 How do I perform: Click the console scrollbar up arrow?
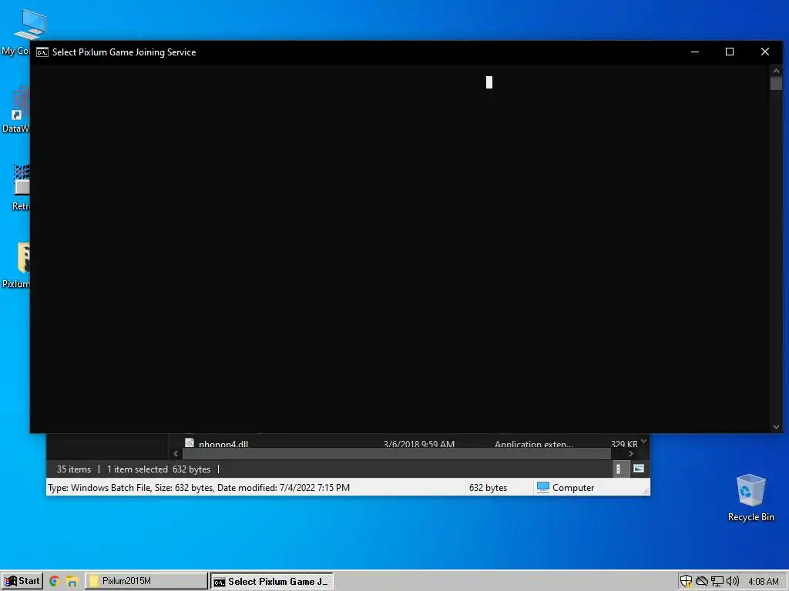[x=776, y=71]
